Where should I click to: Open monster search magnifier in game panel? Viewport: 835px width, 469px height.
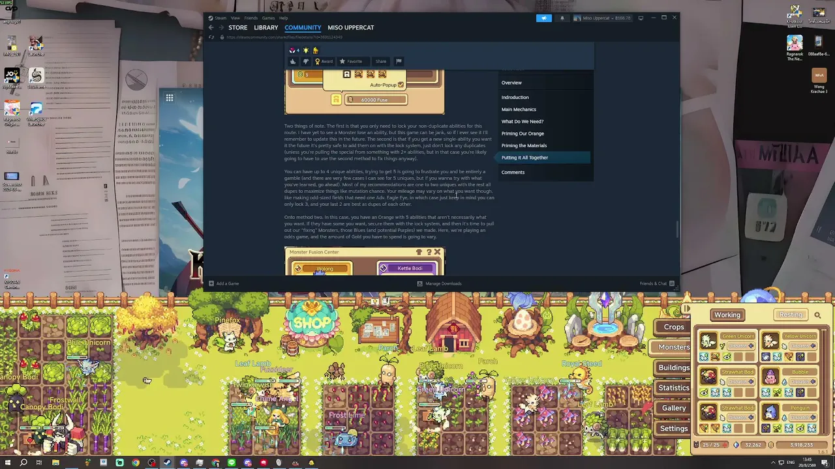pyautogui.click(x=817, y=315)
